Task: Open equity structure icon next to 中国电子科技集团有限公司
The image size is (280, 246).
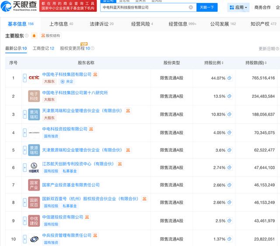Action: pyautogui.click(x=96, y=75)
